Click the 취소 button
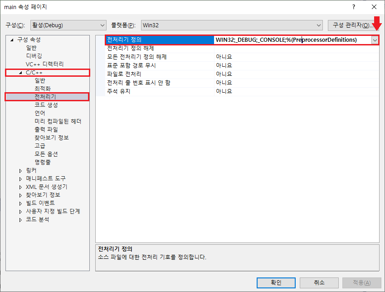385x292 pixels. point(319,282)
